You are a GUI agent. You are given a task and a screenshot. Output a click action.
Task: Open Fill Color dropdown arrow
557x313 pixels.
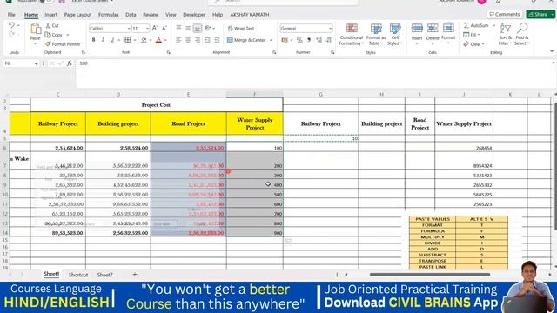tap(151, 40)
